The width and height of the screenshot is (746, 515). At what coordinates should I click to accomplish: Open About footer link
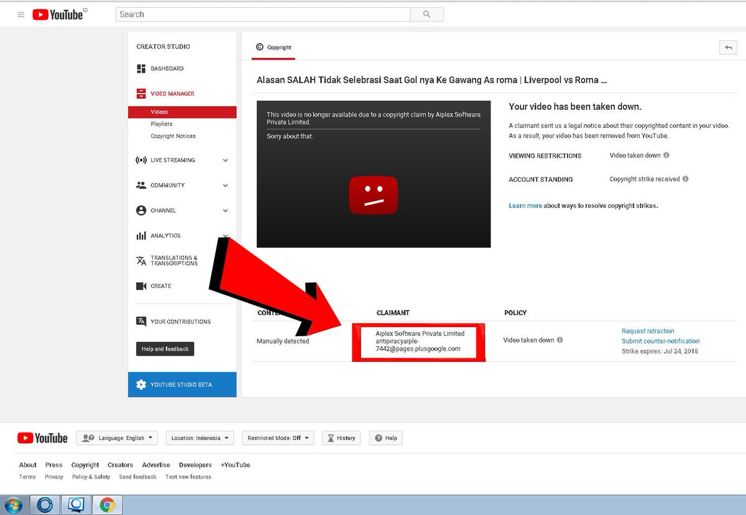(x=27, y=465)
